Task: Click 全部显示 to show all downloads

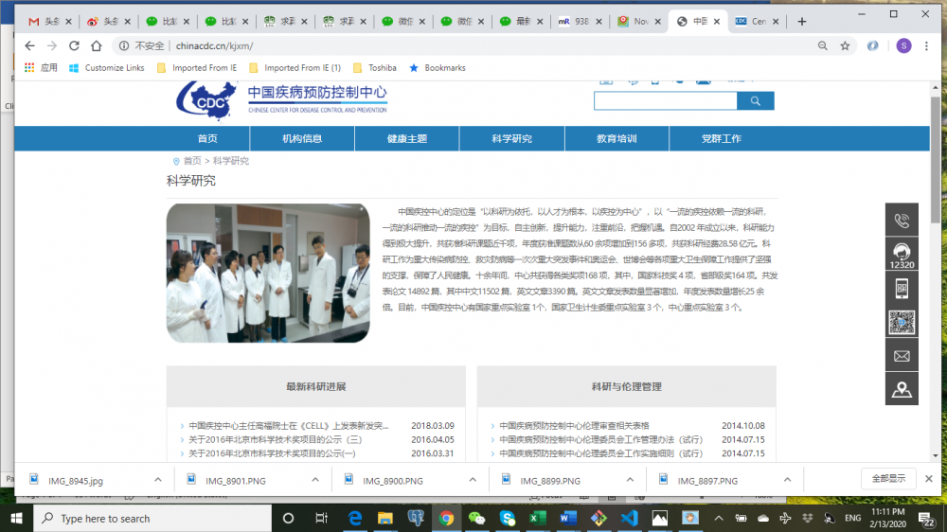Action: [x=888, y=479]
